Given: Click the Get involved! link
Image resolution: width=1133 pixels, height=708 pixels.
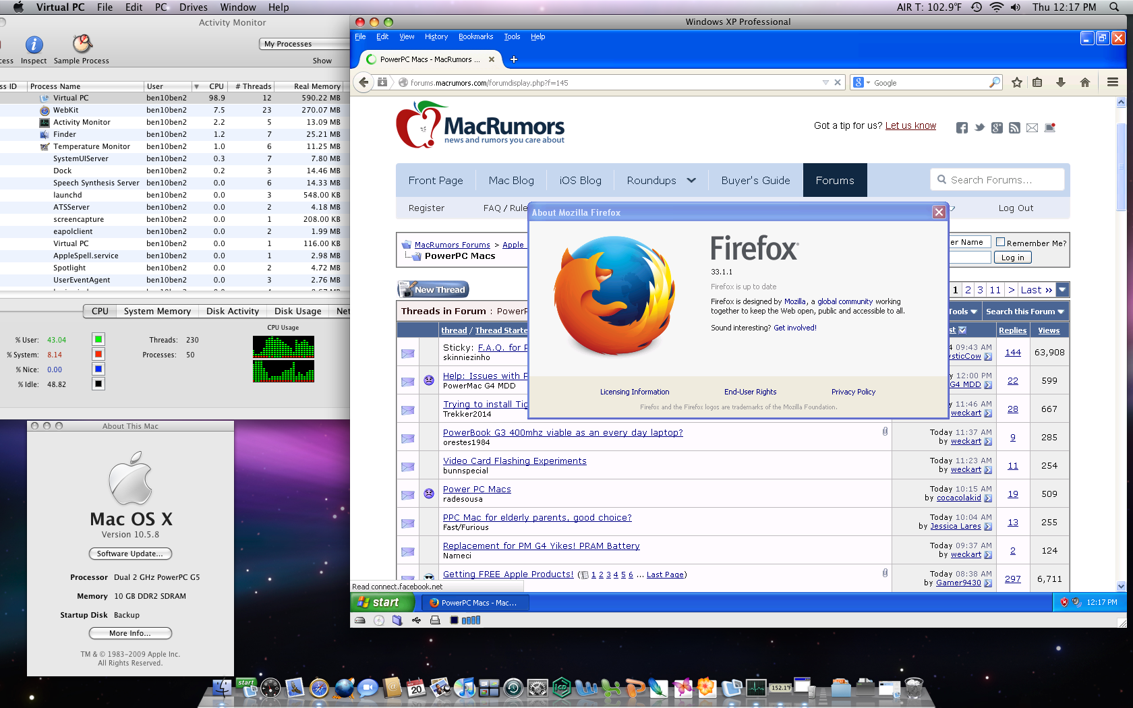Looking at the screenshot, I should pos(794,328).
